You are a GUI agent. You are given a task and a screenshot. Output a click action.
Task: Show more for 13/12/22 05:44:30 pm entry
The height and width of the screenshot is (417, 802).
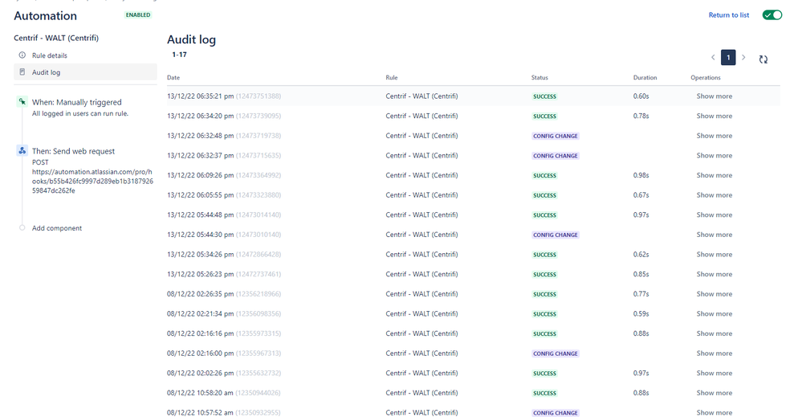tap(714, 235)
